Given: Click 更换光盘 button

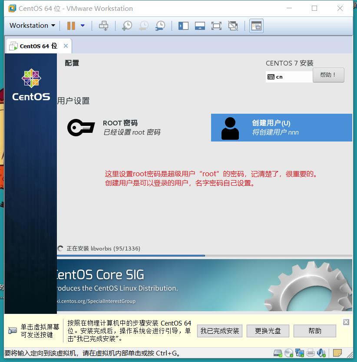Looking at the screenshot, I should pos(268,331).
